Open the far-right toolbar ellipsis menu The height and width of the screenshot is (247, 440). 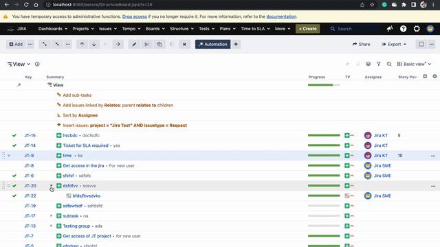tap(432, 44)
